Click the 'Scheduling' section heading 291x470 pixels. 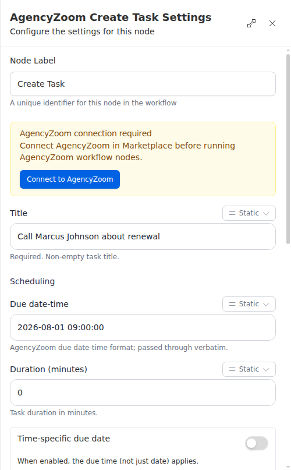33,281
